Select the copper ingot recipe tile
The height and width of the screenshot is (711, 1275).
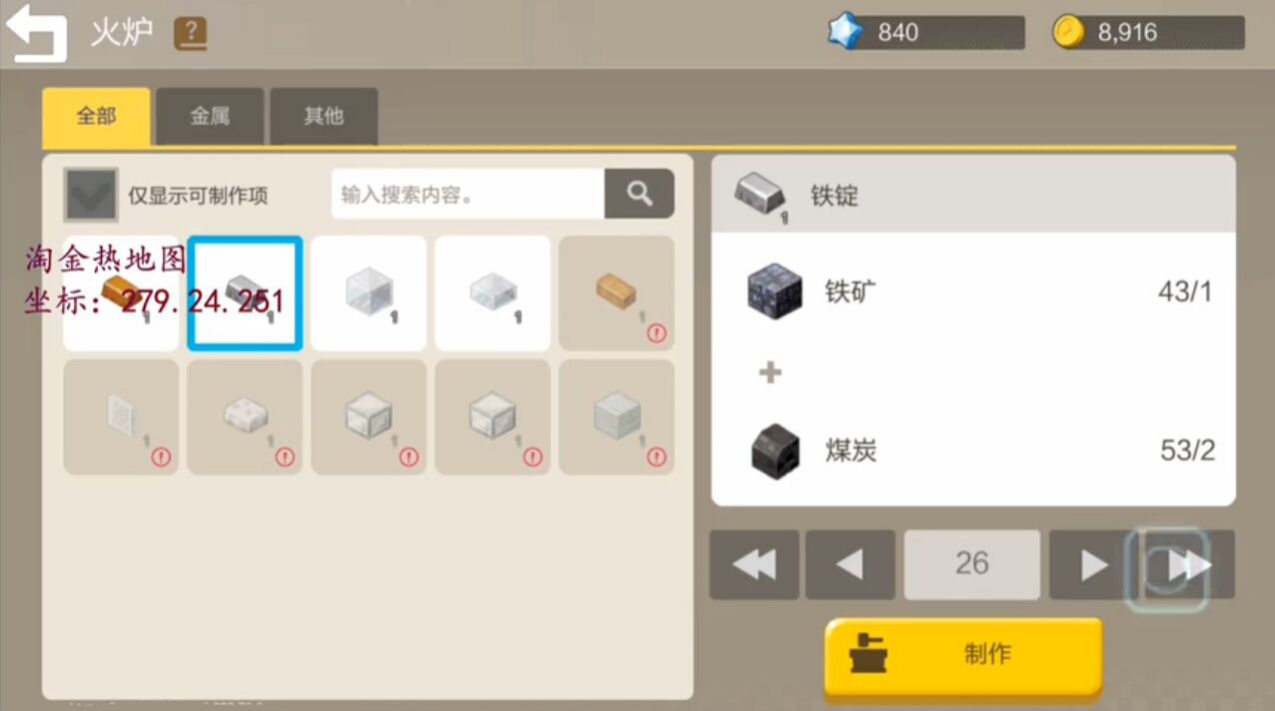point(121,293)
